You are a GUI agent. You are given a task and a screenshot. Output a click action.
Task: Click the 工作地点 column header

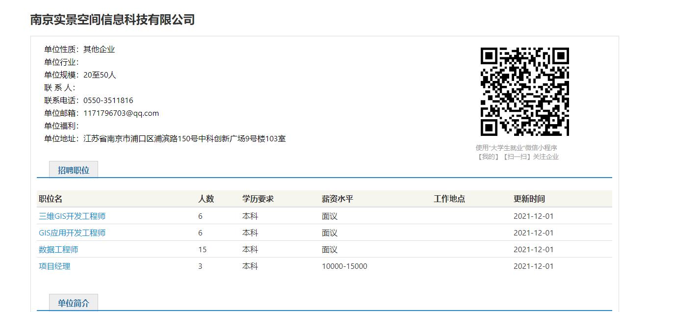tap(449, 199)
